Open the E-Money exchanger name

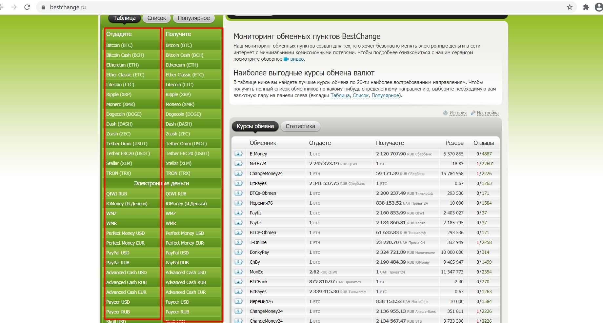(258, 154)
